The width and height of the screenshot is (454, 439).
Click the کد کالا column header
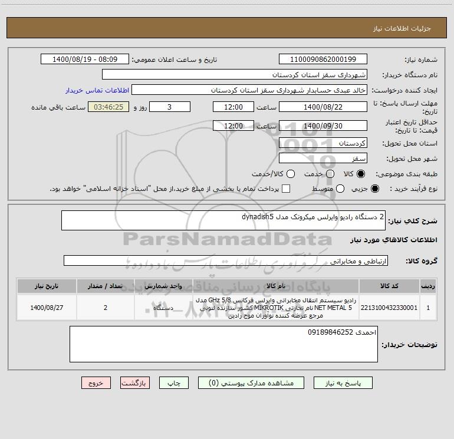tap(389, 286)
